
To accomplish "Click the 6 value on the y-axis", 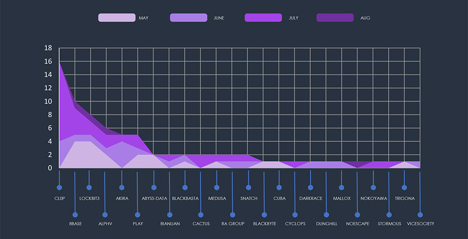I will click(50, 128).
